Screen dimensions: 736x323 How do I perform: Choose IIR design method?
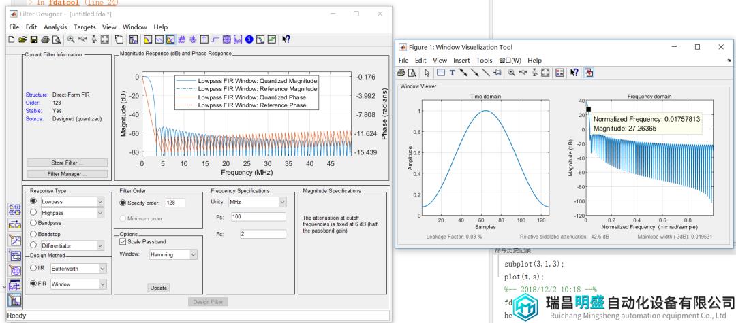click(x=33, y=268)
